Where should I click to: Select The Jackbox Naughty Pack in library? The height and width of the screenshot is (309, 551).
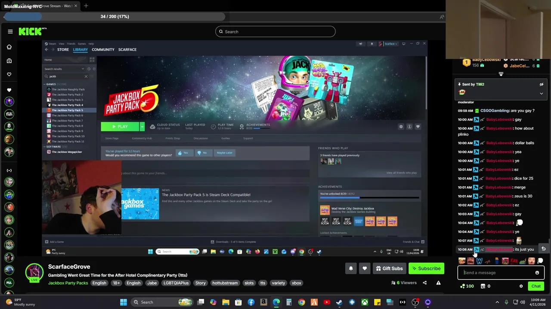coord(68,89)
